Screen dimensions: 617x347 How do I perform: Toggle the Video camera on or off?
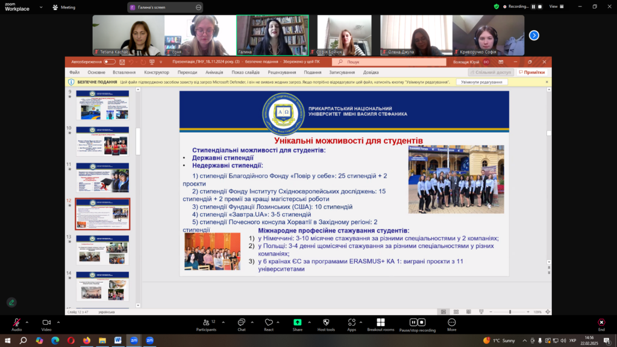pyautogui.click(x=46, y=322)
